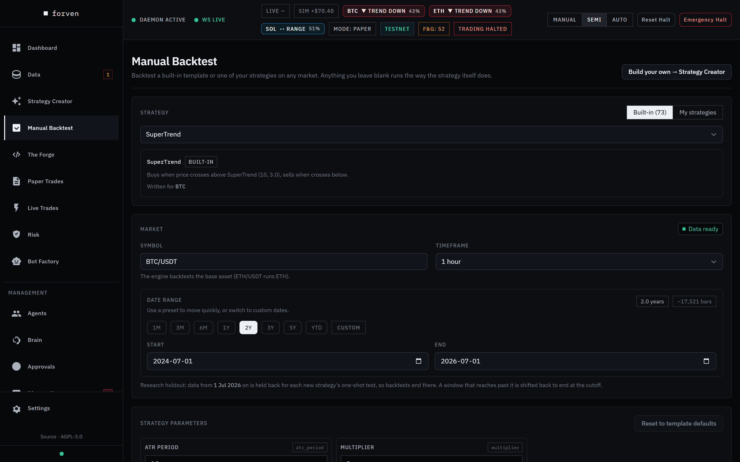Click the Data database icon

coord(16,74)
